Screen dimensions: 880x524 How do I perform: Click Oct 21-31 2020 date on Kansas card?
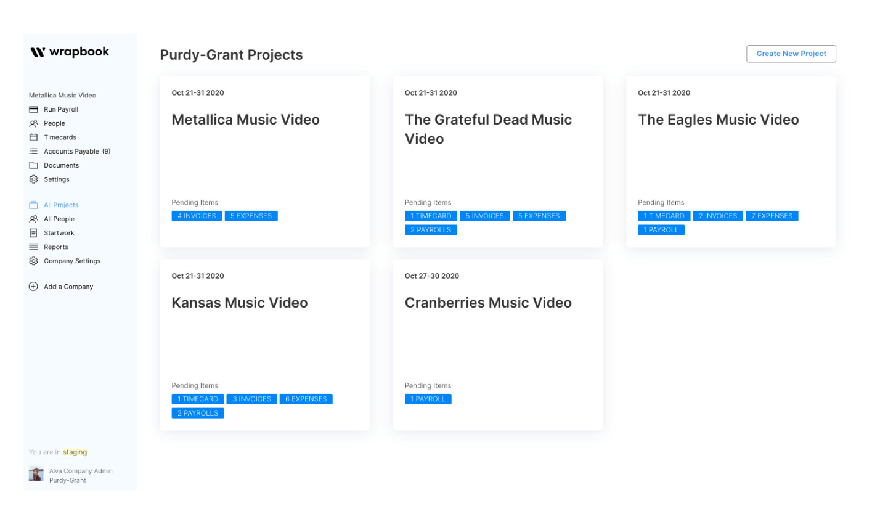click(198, 276)
